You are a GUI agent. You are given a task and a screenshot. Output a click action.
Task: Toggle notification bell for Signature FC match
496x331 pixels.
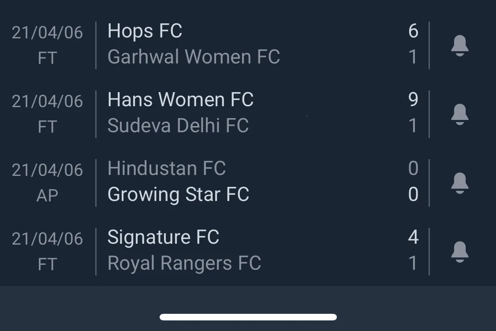459,252
